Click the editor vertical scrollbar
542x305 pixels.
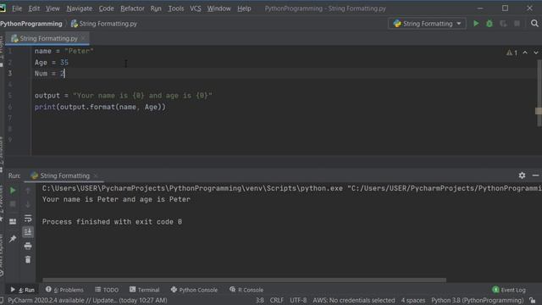pos(539,93)
